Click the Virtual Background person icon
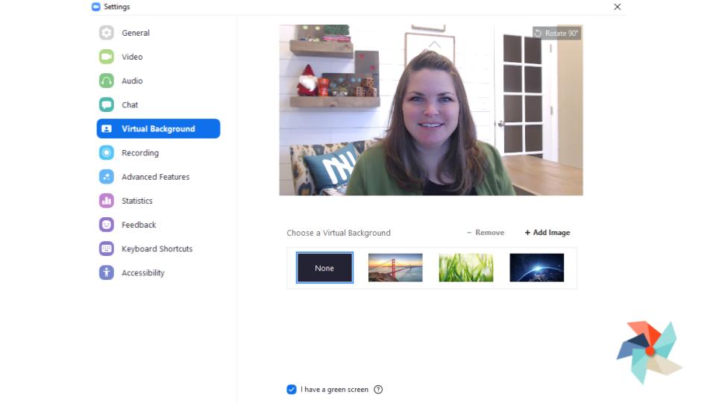Image resolution: width=716 pixels, height=403 pixels. pos(107,129)
